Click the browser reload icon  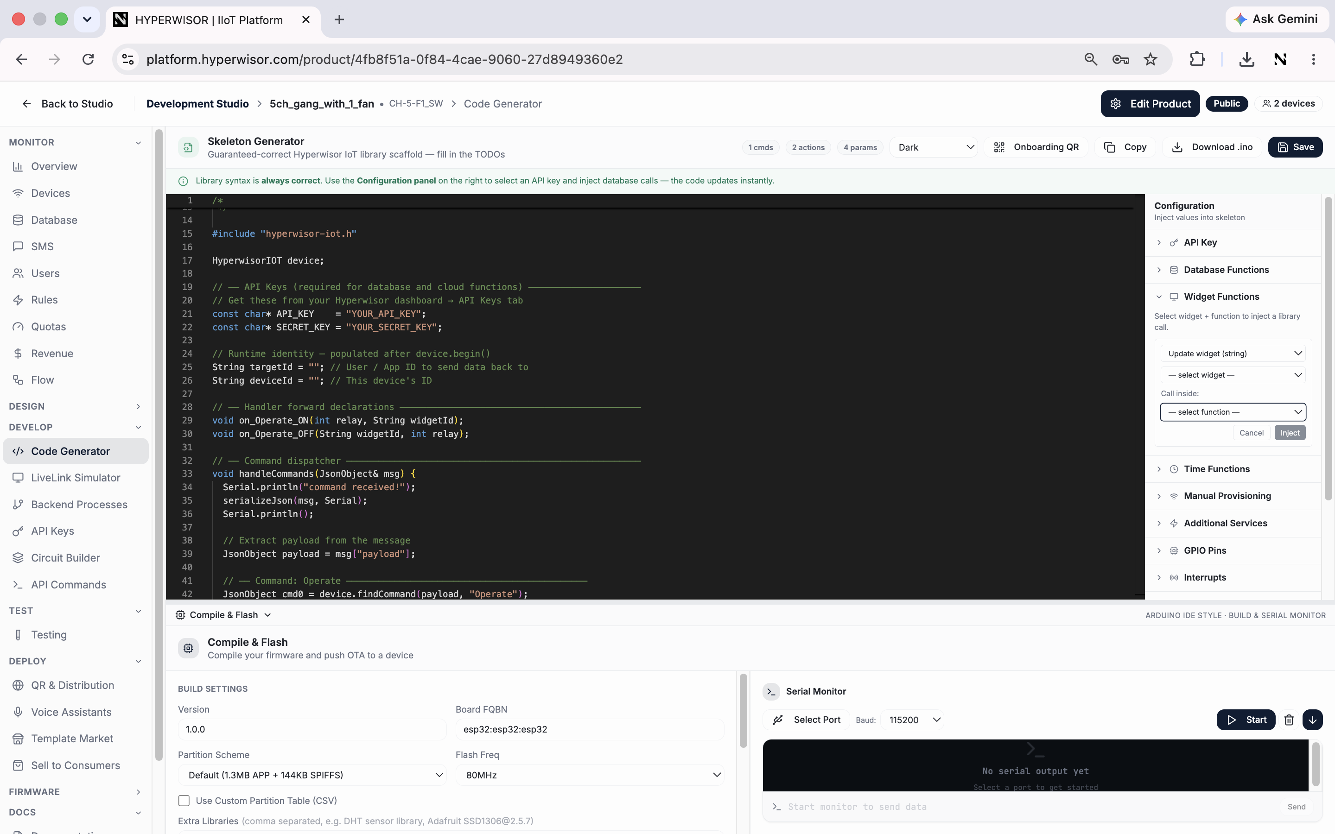[x=88, y=59]
